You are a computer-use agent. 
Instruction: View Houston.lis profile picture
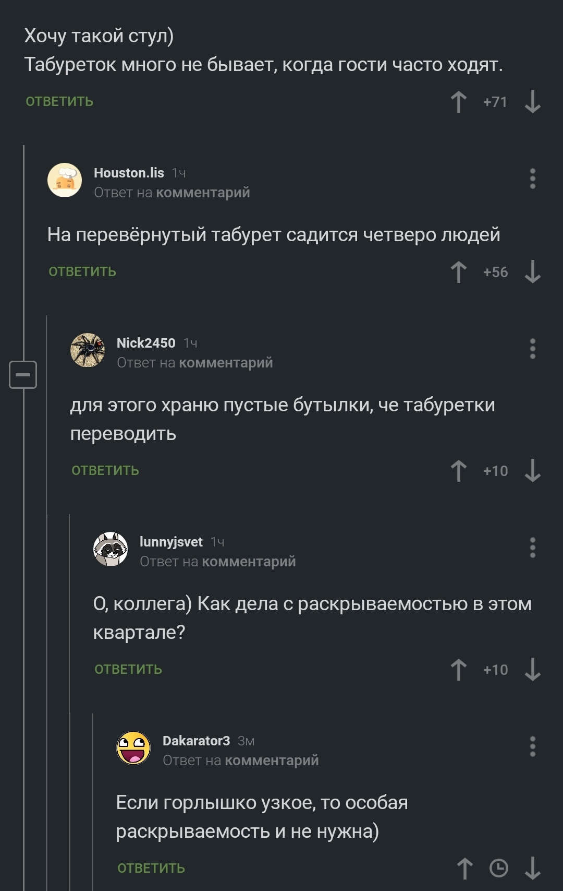(65, 180)
